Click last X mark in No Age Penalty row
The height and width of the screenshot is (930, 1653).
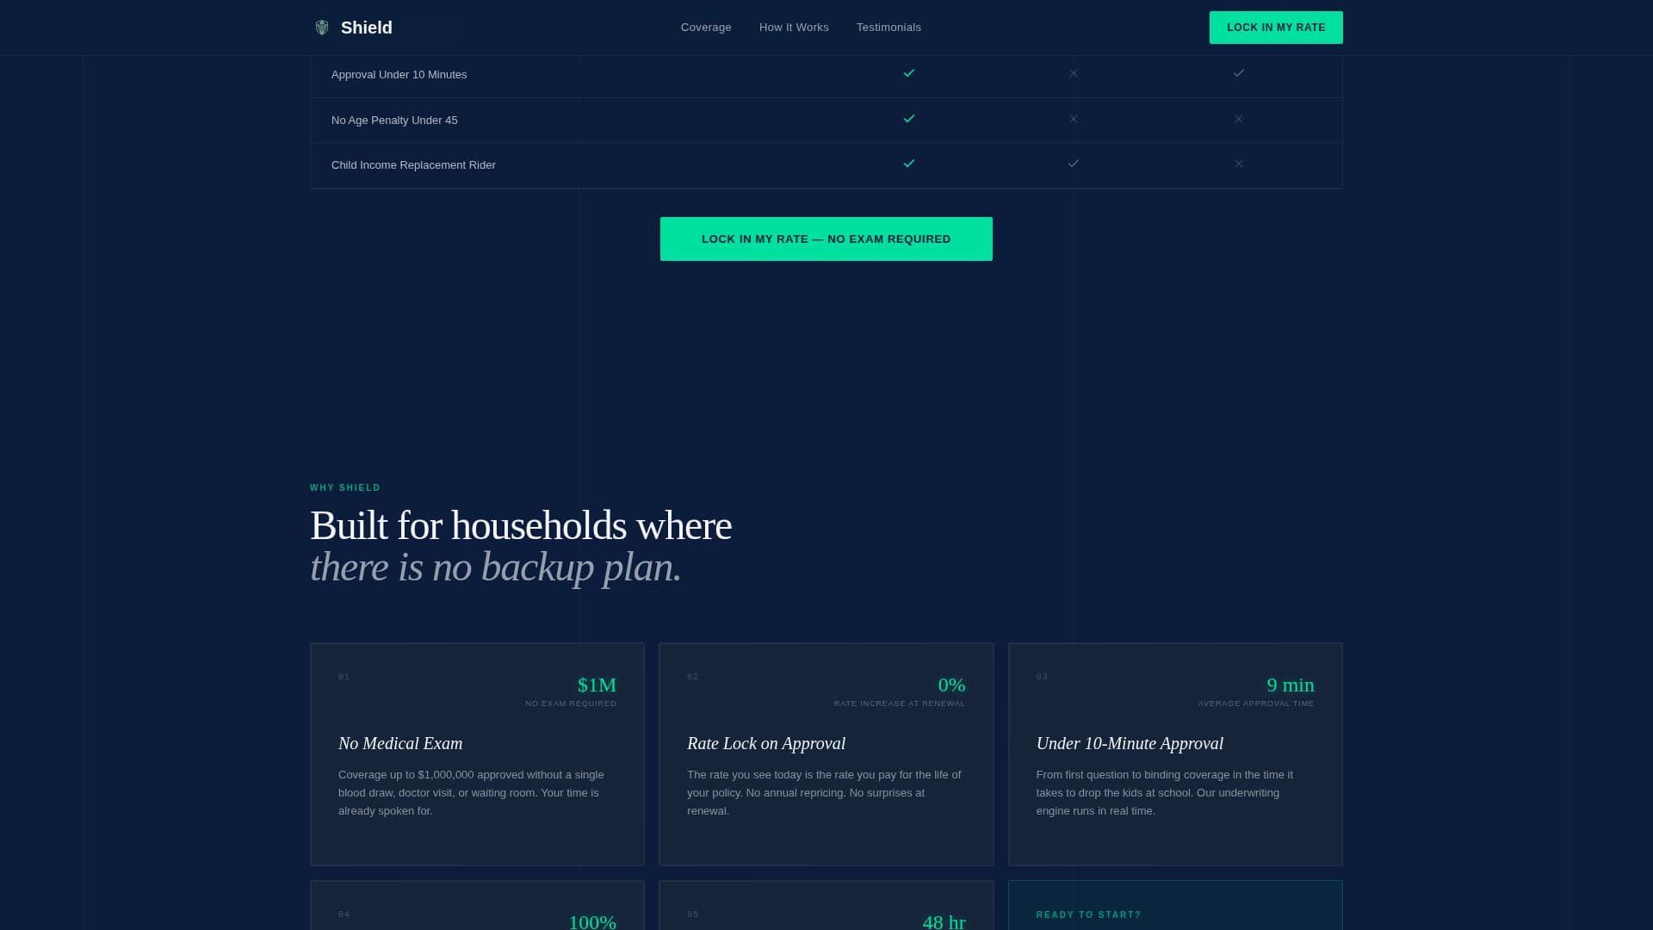click(1239, 120)
